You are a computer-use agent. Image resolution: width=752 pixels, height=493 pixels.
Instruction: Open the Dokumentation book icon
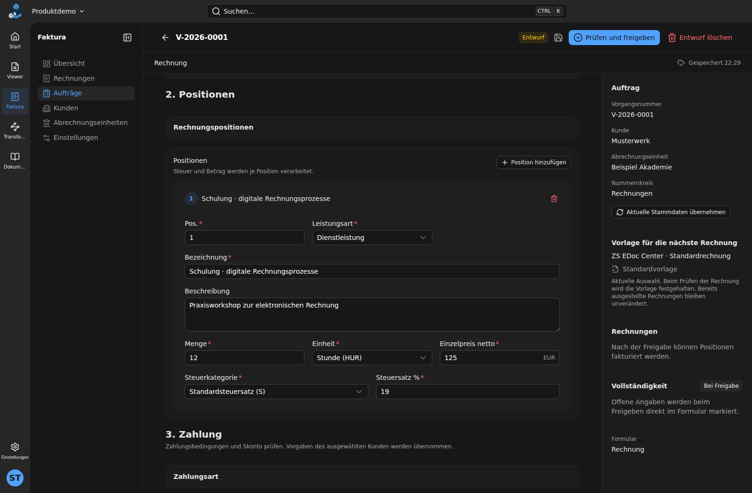(x=15, y=161)
